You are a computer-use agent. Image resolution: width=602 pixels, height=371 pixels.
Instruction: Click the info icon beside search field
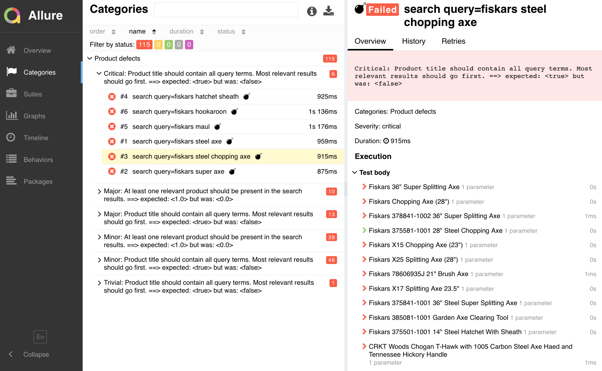[312, 11]
